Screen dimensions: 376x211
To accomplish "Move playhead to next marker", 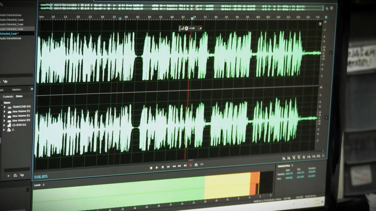I will click(185, 166).
